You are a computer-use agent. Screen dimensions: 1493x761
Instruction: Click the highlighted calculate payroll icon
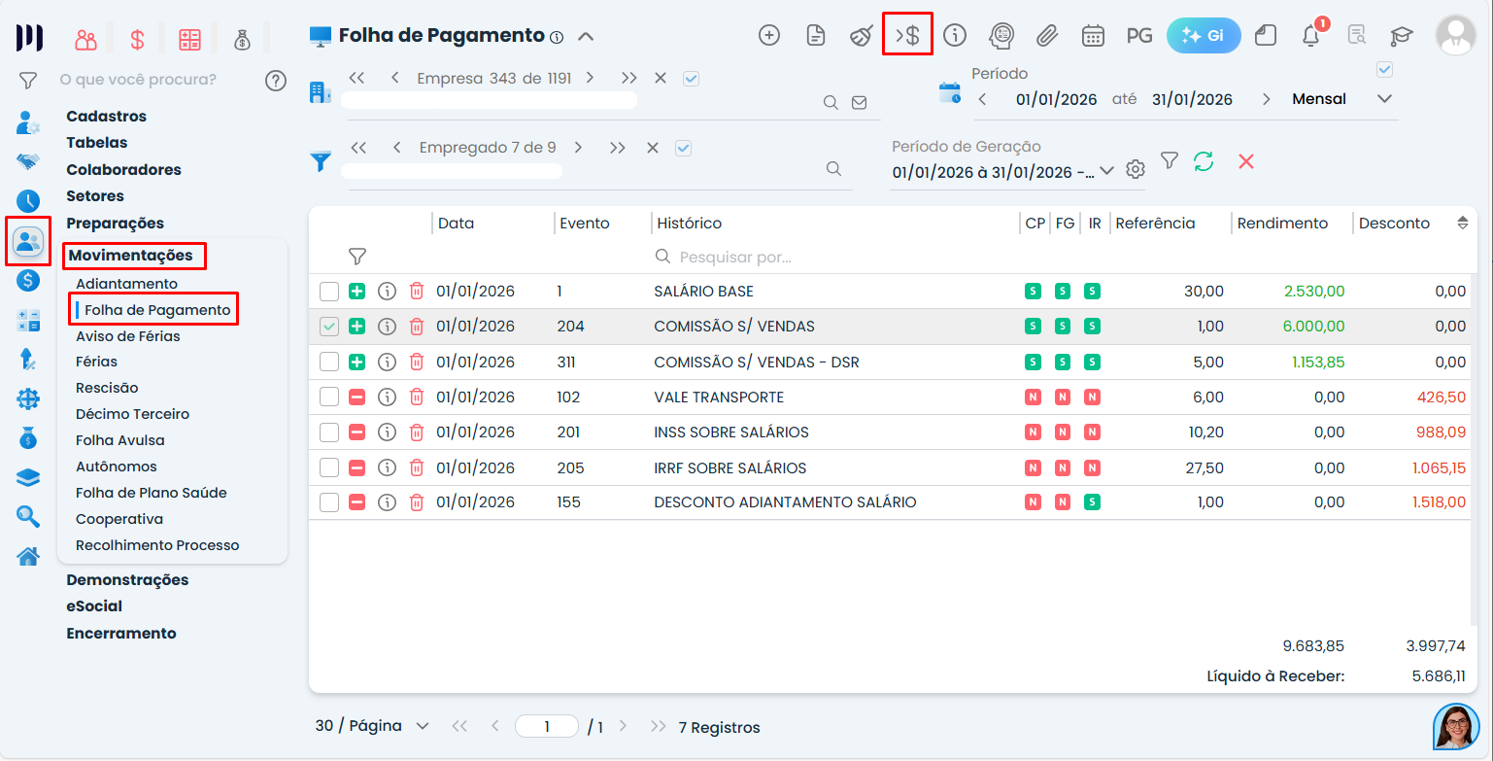(906, 33)
